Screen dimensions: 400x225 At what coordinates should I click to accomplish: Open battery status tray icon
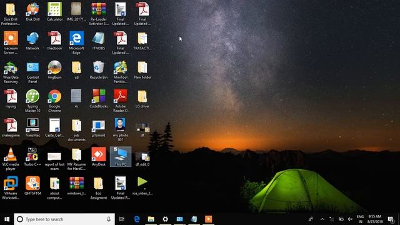(341, 219)
